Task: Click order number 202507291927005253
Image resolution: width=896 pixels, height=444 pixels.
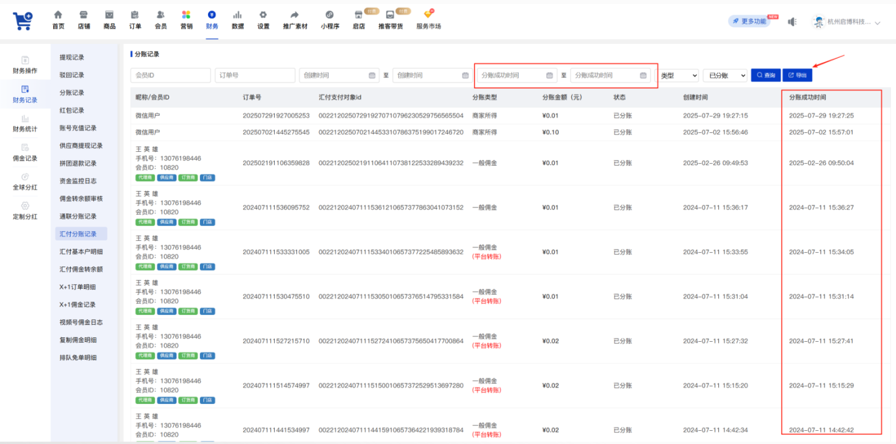Action: (x=276, y=115)
